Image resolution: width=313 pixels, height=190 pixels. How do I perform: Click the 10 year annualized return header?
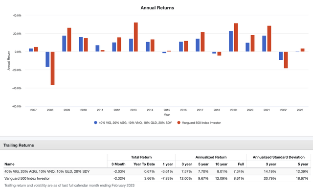click(x=221, y=164)
